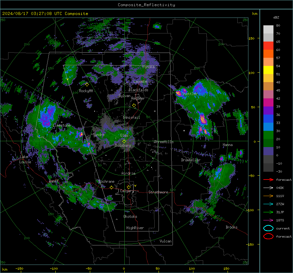This screenshot has width=293, height=273.
Task: Select the cyan 'current' ellipse legend icon
Action: click(x=268, y=228)
